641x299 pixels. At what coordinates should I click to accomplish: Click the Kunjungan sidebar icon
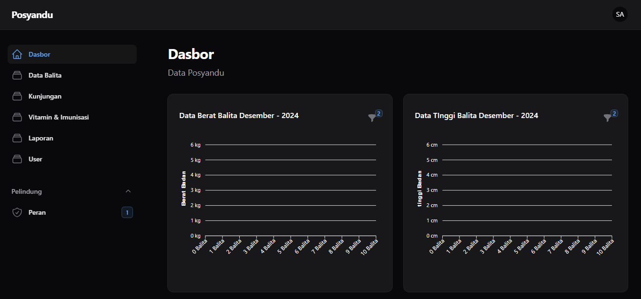click(x=17, y=96)
